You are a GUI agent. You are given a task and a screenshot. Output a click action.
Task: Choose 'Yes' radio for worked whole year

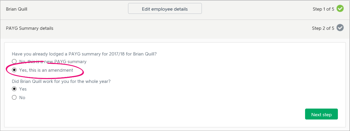14,89
